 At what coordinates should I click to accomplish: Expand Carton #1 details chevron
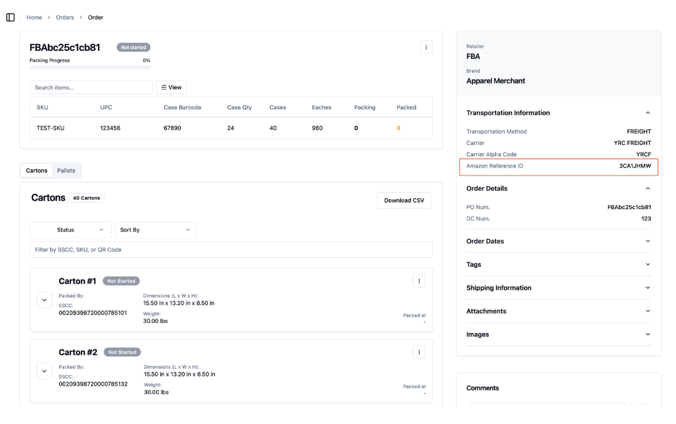pos(45,300)
